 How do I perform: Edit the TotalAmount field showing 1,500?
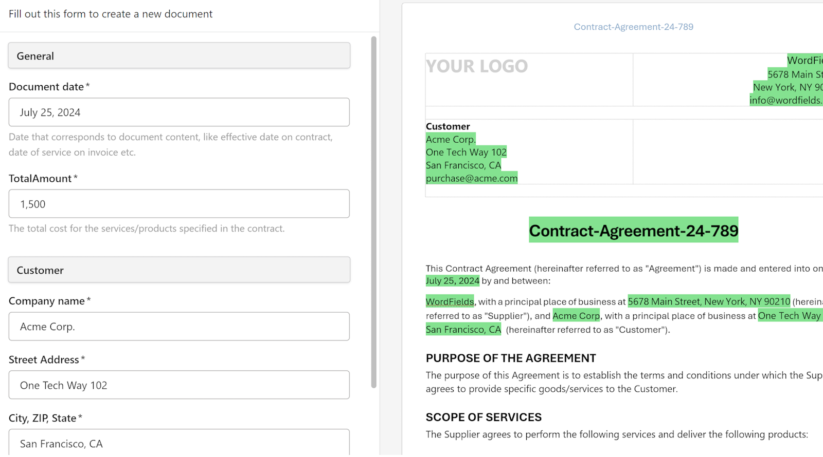pyautogui.click(x=179, y=204)
